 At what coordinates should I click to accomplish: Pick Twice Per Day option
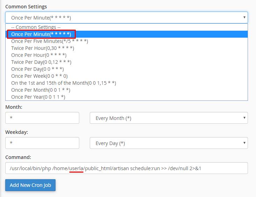(x=41, y=62)
